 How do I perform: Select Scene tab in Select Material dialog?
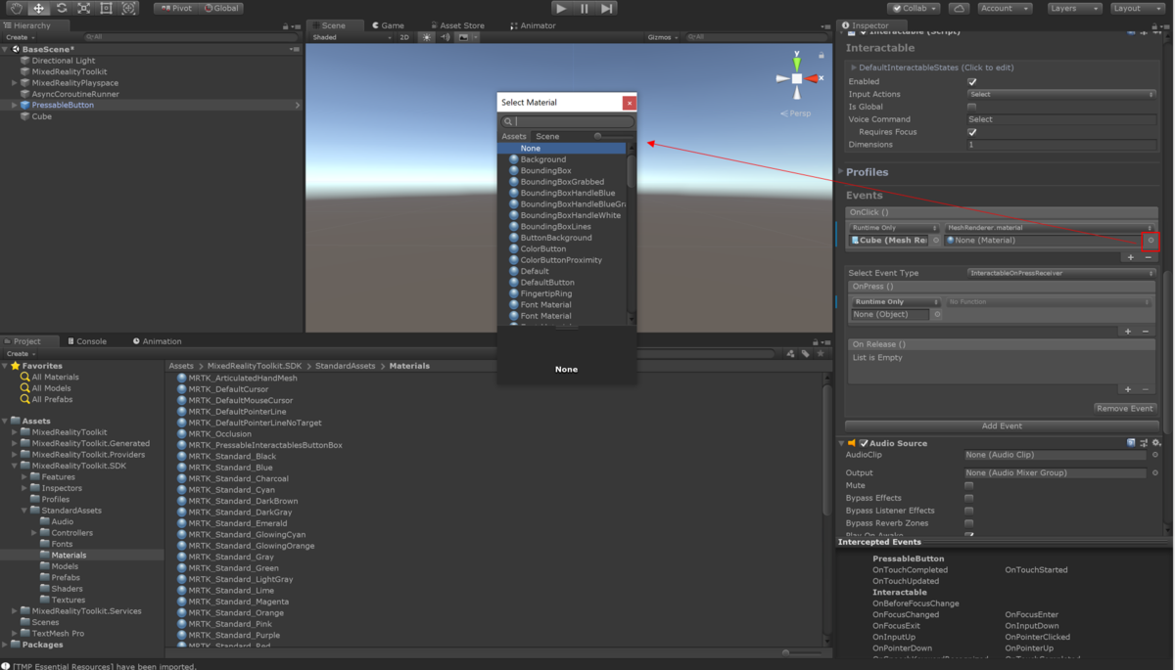click(x=547, y=136)
